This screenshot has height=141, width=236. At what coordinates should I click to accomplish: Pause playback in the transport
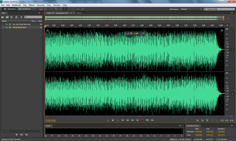[x=118, y=120]
